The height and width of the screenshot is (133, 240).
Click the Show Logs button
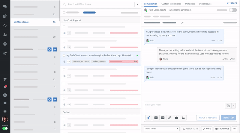(222, 129)
